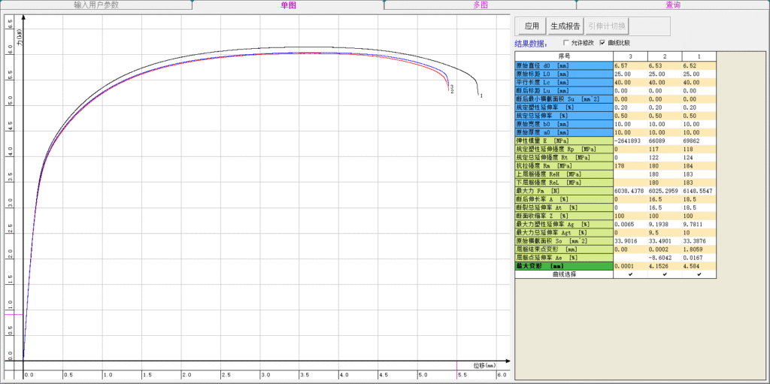Image resolution: width=770 pixels, height=384 pixels.
Task: Select the 断后最小横截面积 Su row label
Action: tap(564, 99)
